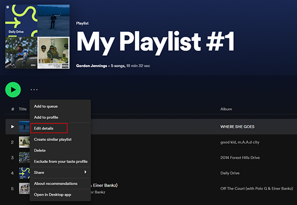The height and width of the screenshot is (205, 297).
Task: Click track 5 cover thumbnail
Action: (x=24, y=188)
